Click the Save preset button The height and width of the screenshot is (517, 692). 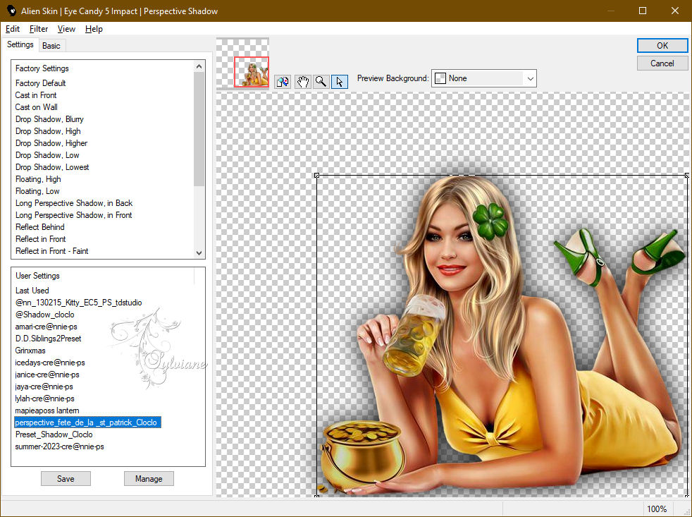point(66,478)
